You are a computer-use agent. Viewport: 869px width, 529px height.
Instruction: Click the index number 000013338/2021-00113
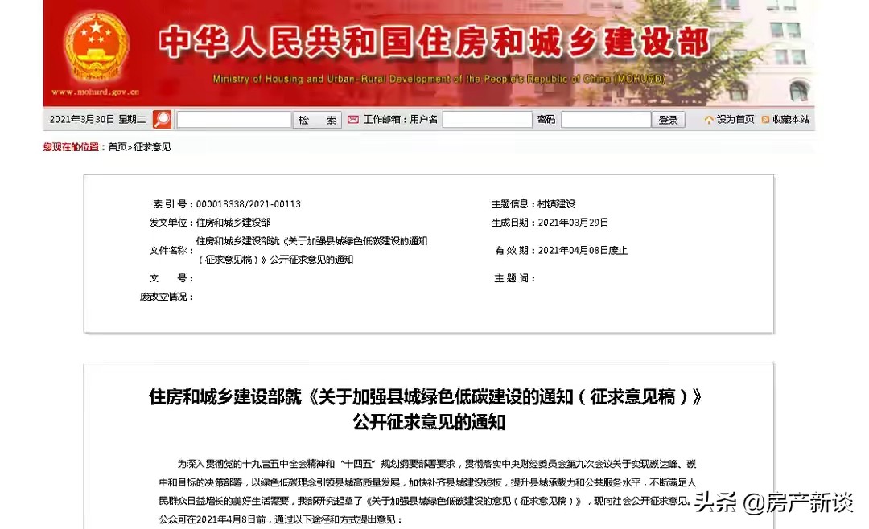[249, 204]
